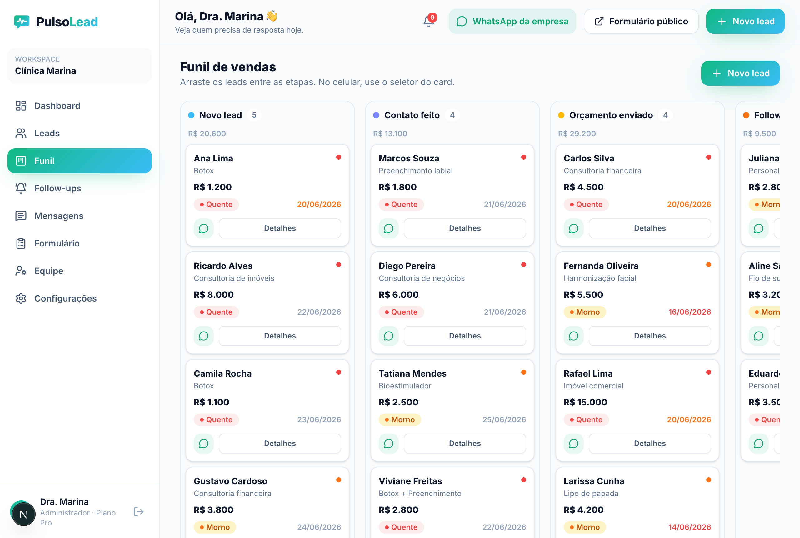View Detalhes for Rafael Lima
Image resolution: width=800 pixels, height=538 pixels.
point(650,444)
